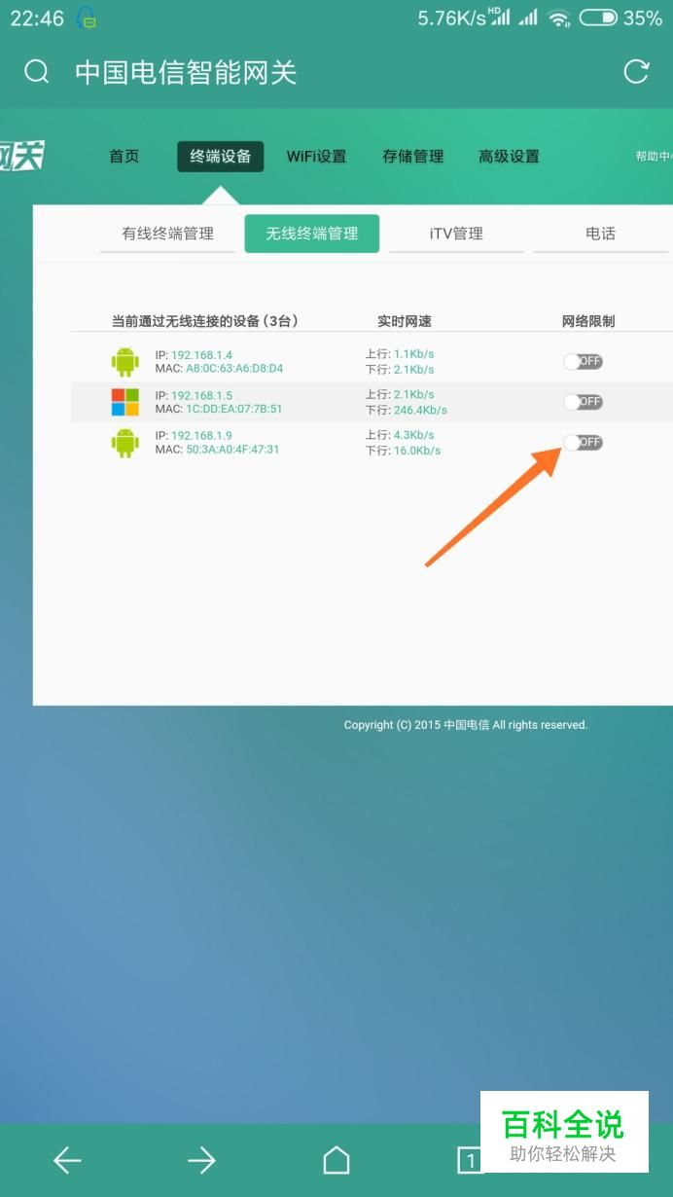Screen dimensions: 673x1197
Task: Toggle network restriction for 192.168.1.4
Action: click(583, 361)
